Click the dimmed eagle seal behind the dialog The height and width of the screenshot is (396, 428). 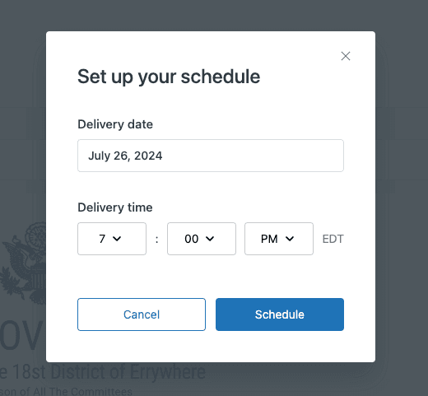(x=23, y=263)
